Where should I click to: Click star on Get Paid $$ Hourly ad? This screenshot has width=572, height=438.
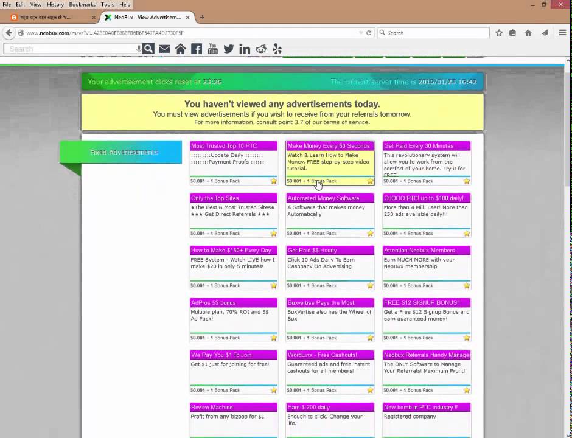[x=370, y=285]
